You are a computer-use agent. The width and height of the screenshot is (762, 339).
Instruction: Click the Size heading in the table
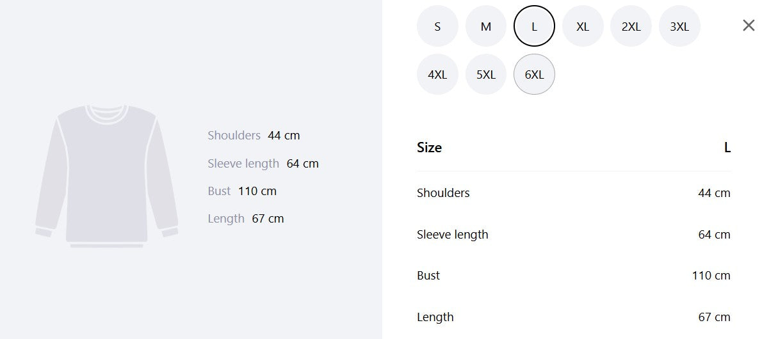point(429,147)
